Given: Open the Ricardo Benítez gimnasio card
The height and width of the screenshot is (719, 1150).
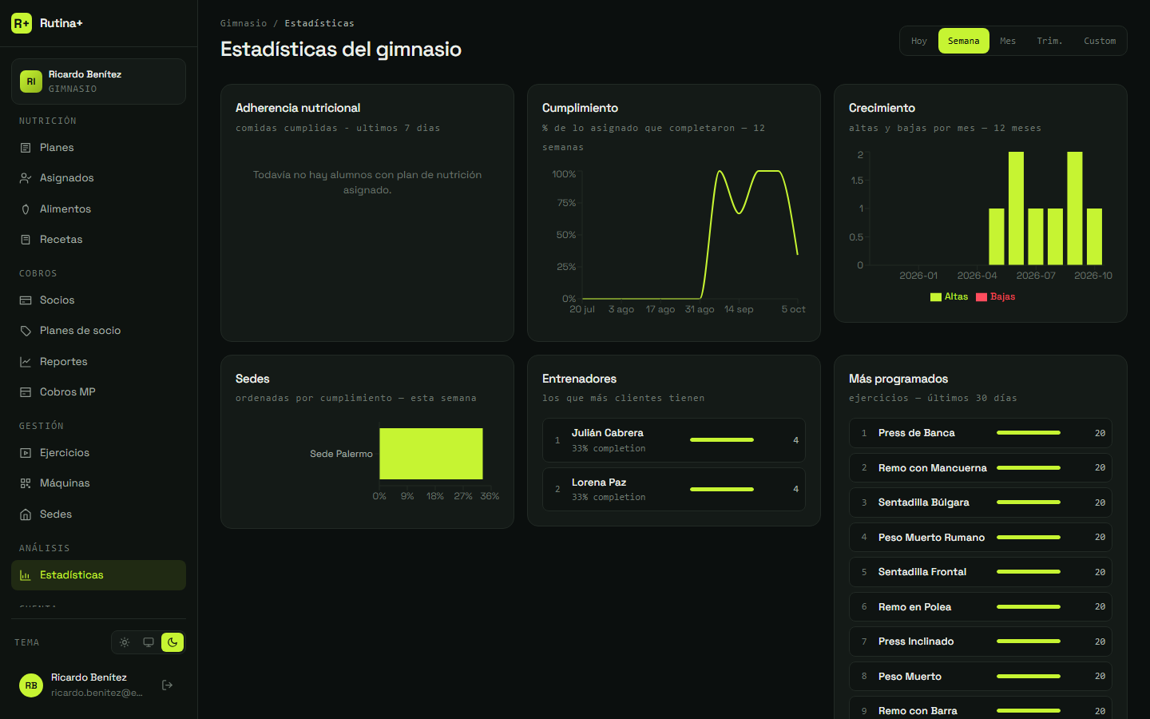Looking at the screenshot, I should coord(98,81).
